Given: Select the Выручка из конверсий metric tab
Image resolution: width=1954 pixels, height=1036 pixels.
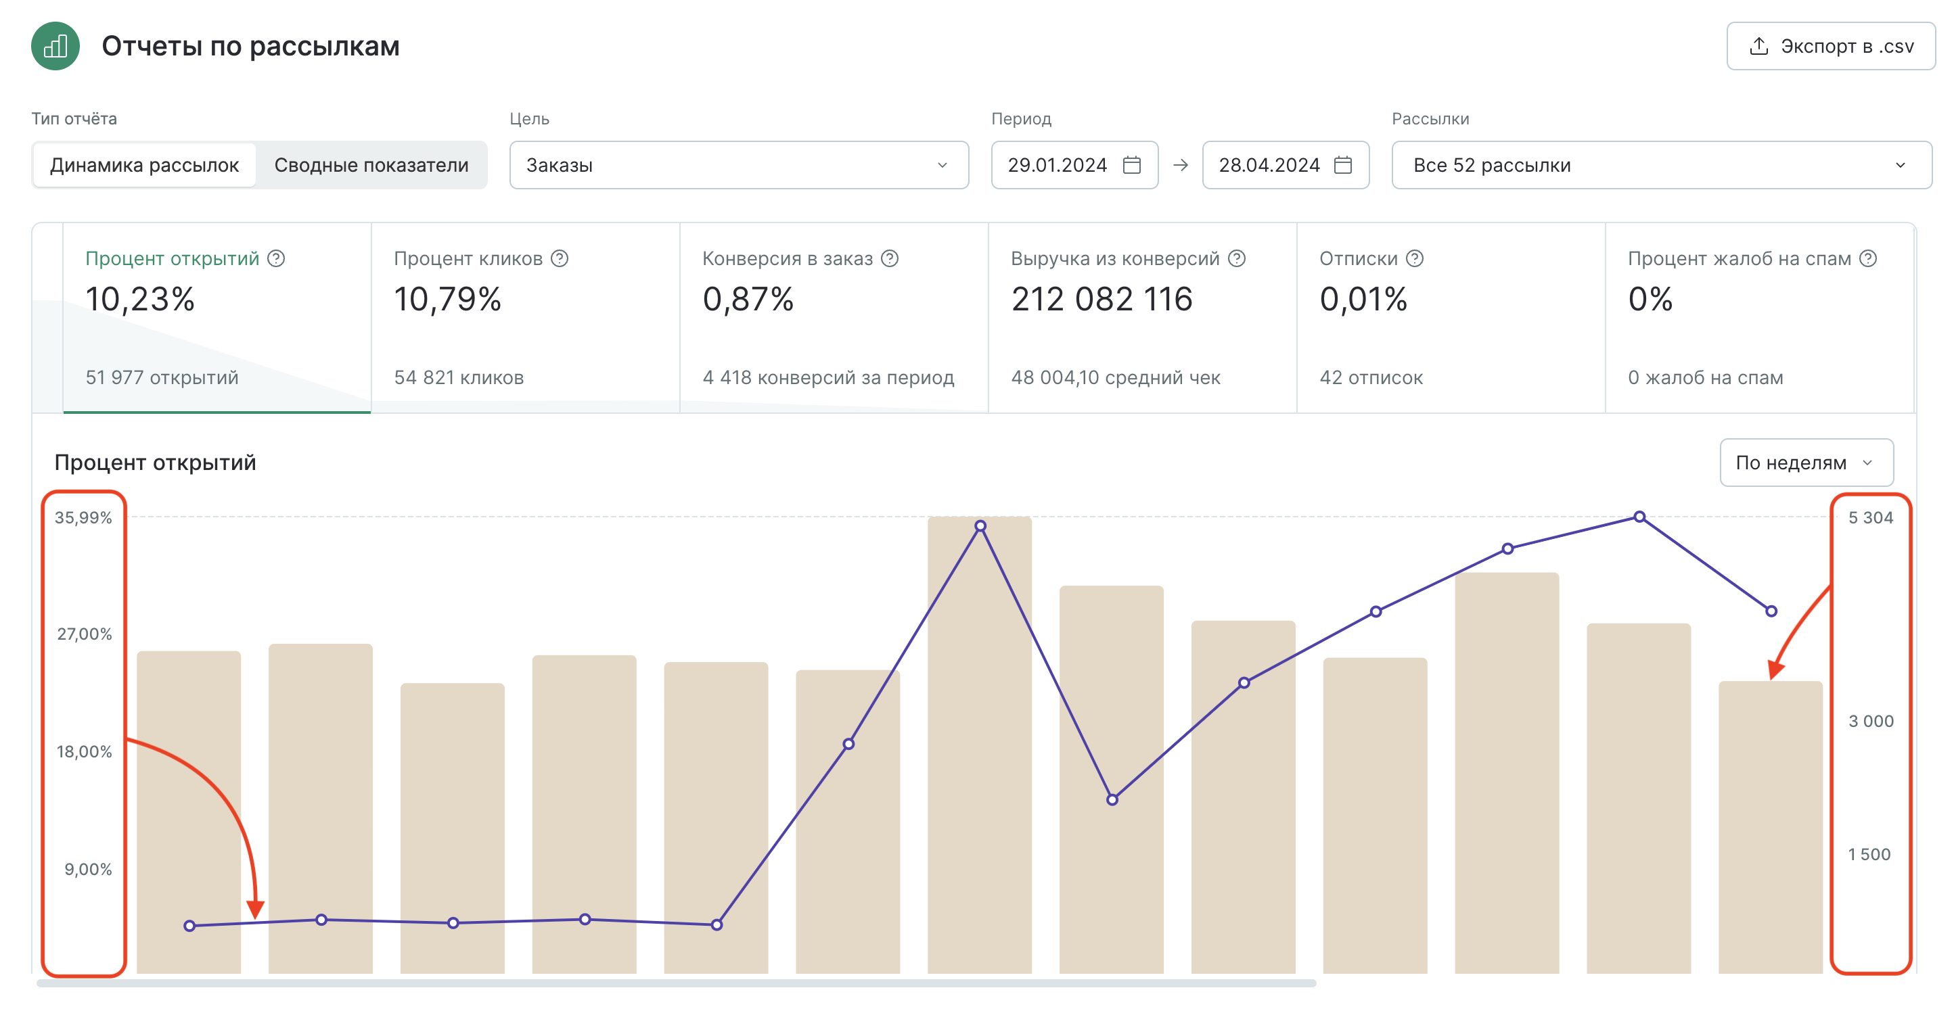Looking at the screenshot, I should point(1143,318).
